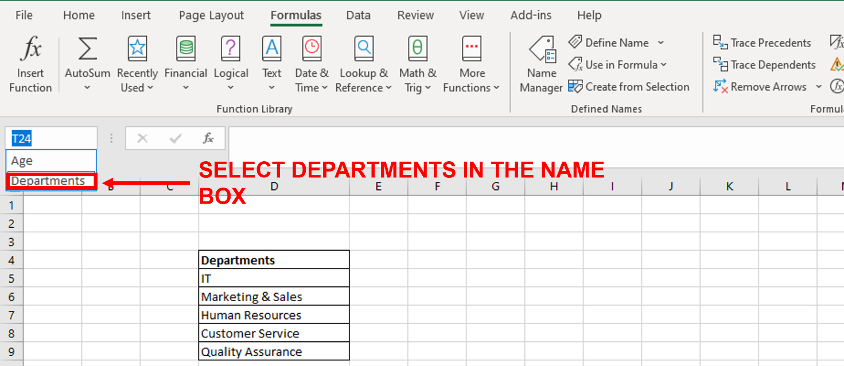Switch to the Data ribbon tab
844x366 pixels.
coord(358,15)
